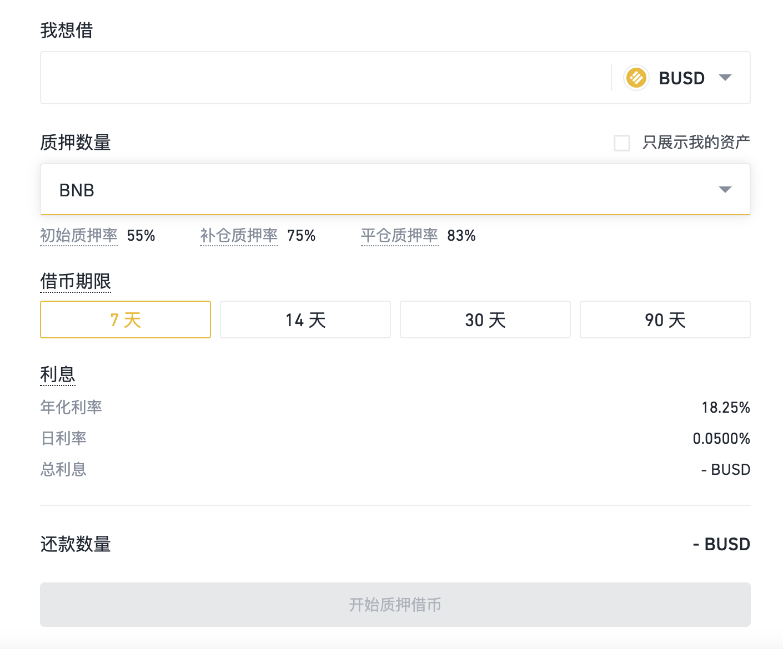Select the 30 天 loan term
783x649 pixels.
pyautogui.click(x=485, y=320)
